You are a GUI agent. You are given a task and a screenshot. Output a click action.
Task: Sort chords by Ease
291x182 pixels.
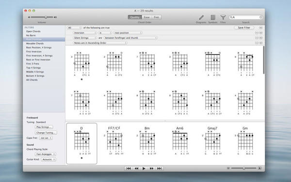(146, 17)
